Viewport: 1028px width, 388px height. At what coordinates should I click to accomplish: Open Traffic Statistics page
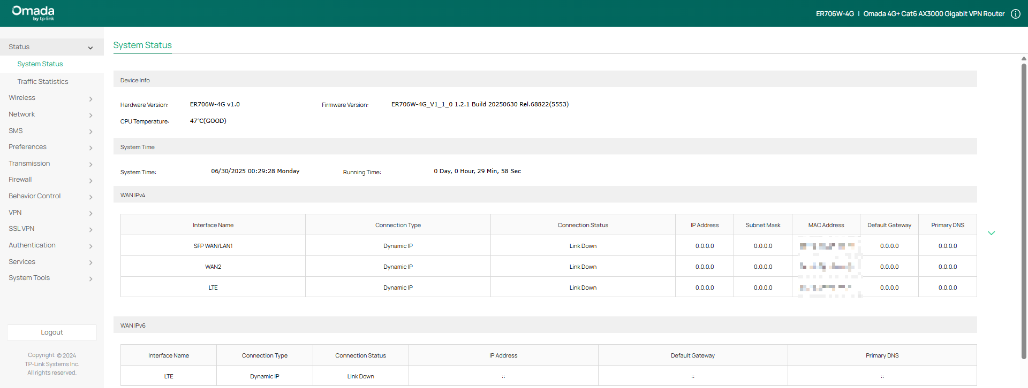43,82
